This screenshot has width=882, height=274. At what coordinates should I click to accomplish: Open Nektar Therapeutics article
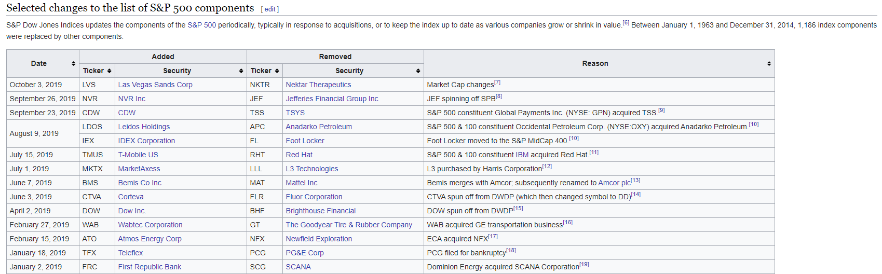coord(318,85)
